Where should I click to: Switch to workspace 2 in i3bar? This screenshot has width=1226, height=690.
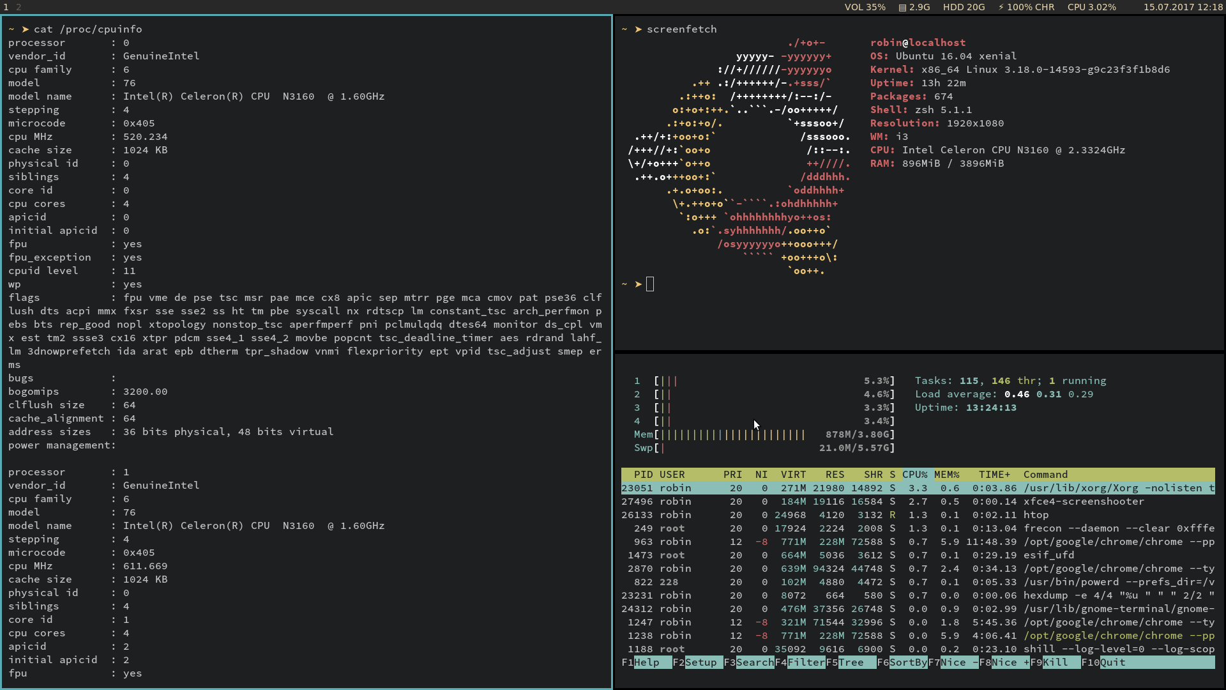(19, 7)
